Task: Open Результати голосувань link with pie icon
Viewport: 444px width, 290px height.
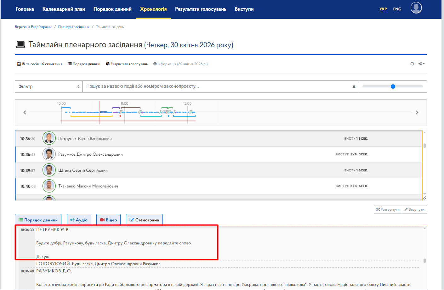Action: 127,64
